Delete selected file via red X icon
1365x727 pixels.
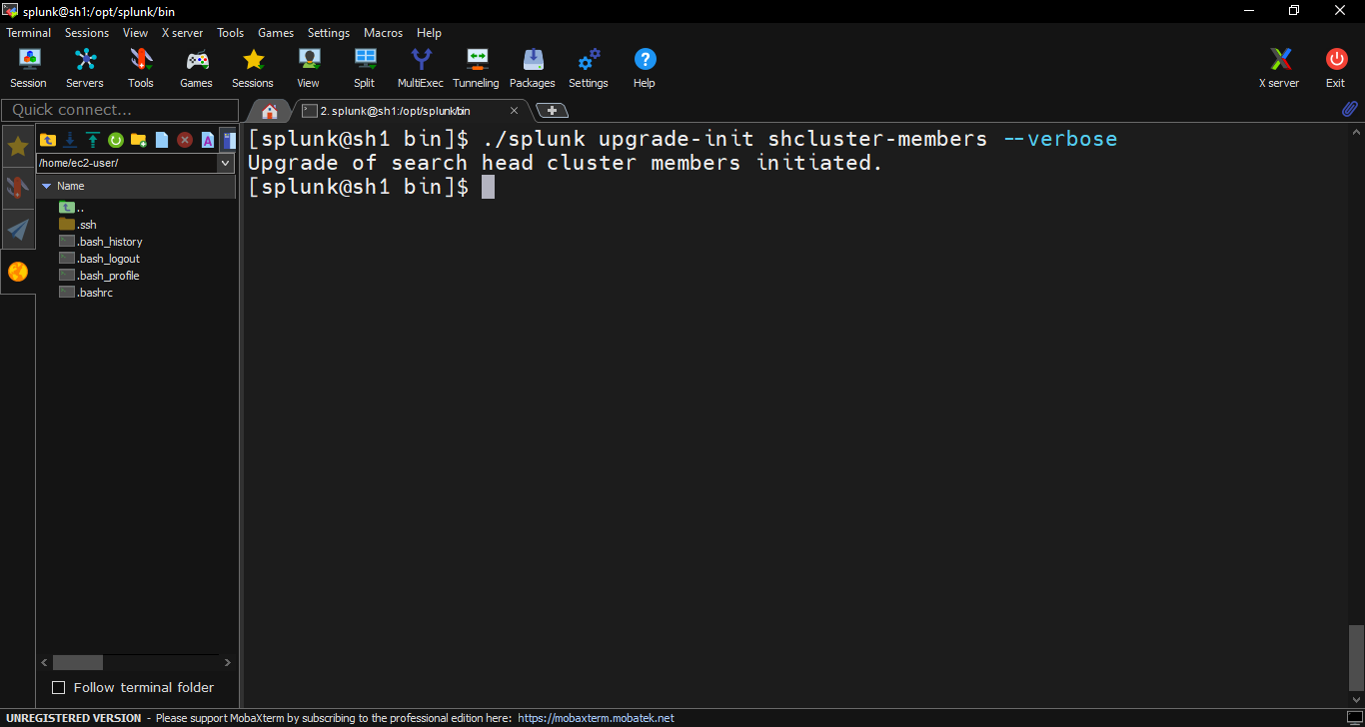coord(185,140)
